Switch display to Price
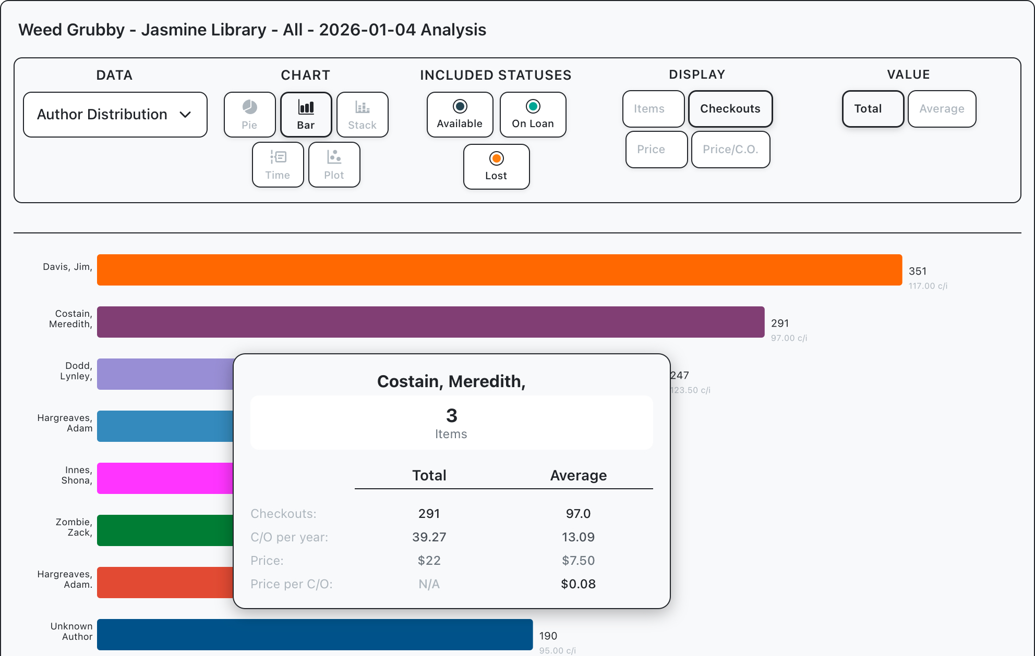Image resolution: width=1035 pixels, height=656 pixels. (656, 149)
